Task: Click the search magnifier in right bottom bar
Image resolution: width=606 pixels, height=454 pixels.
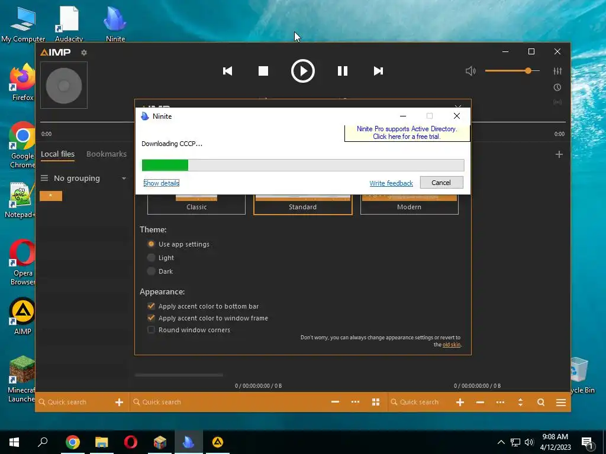Action: coord(541,402)
